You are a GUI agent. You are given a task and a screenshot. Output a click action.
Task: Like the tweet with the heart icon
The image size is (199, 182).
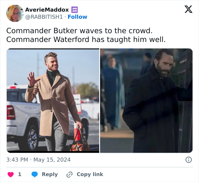click(x=11, y=174)
